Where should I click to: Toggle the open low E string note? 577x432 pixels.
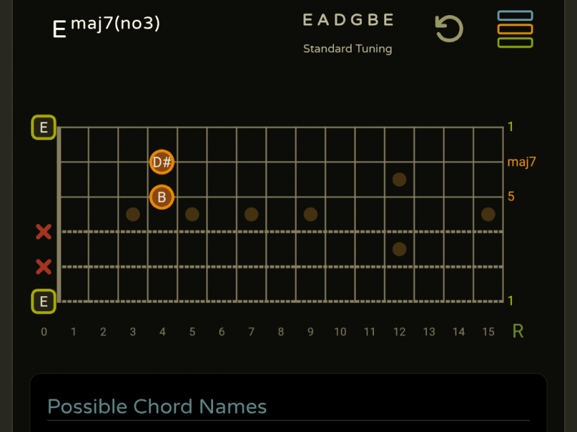click(44, 301)
